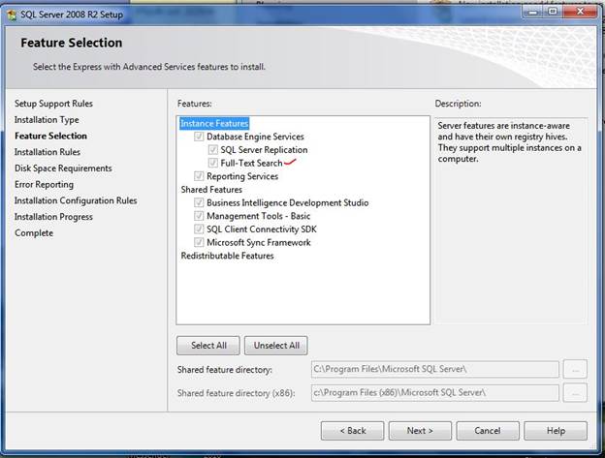Select the Redistributable Features tree node
Image resolution: width=605 pixels, height=458 pixels.
(227, 256)
